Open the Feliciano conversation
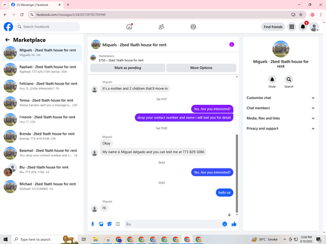The width and height of the screenshot is (326, 244). pyautogui.click(x=42, y=86)
